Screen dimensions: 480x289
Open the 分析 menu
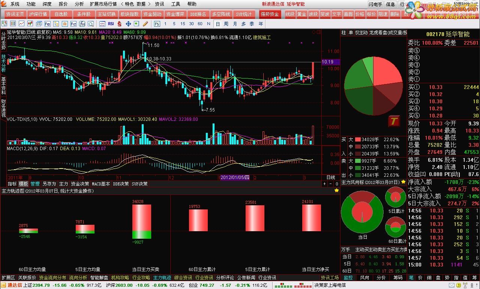coord(79,4)
